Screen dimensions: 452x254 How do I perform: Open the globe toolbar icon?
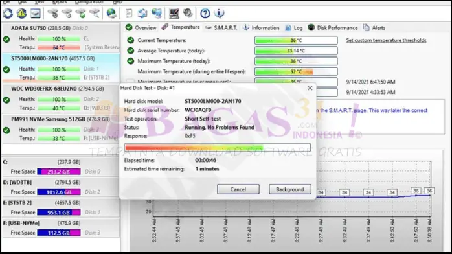pos(111,13)
